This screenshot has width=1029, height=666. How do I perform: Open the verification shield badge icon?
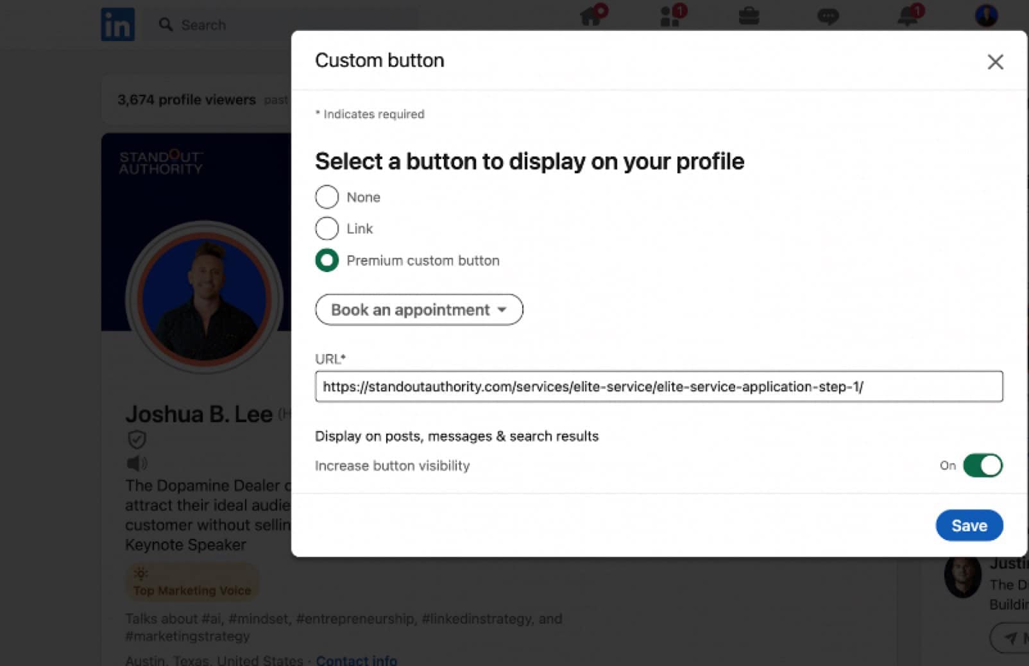137,440
